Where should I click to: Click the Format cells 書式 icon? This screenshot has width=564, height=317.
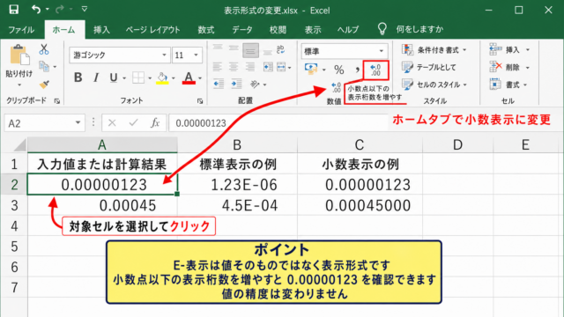[x=495, y=85]
